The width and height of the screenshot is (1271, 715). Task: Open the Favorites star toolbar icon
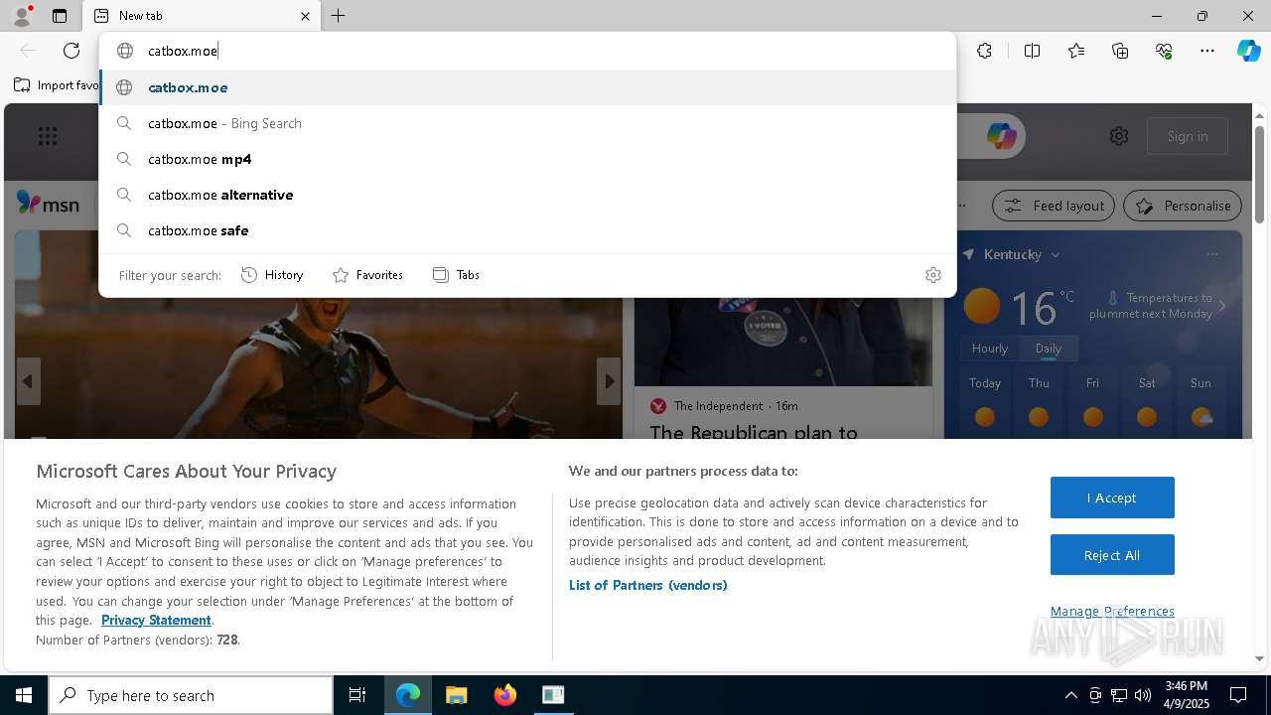pyautogui.click(x=1076, y=51)
